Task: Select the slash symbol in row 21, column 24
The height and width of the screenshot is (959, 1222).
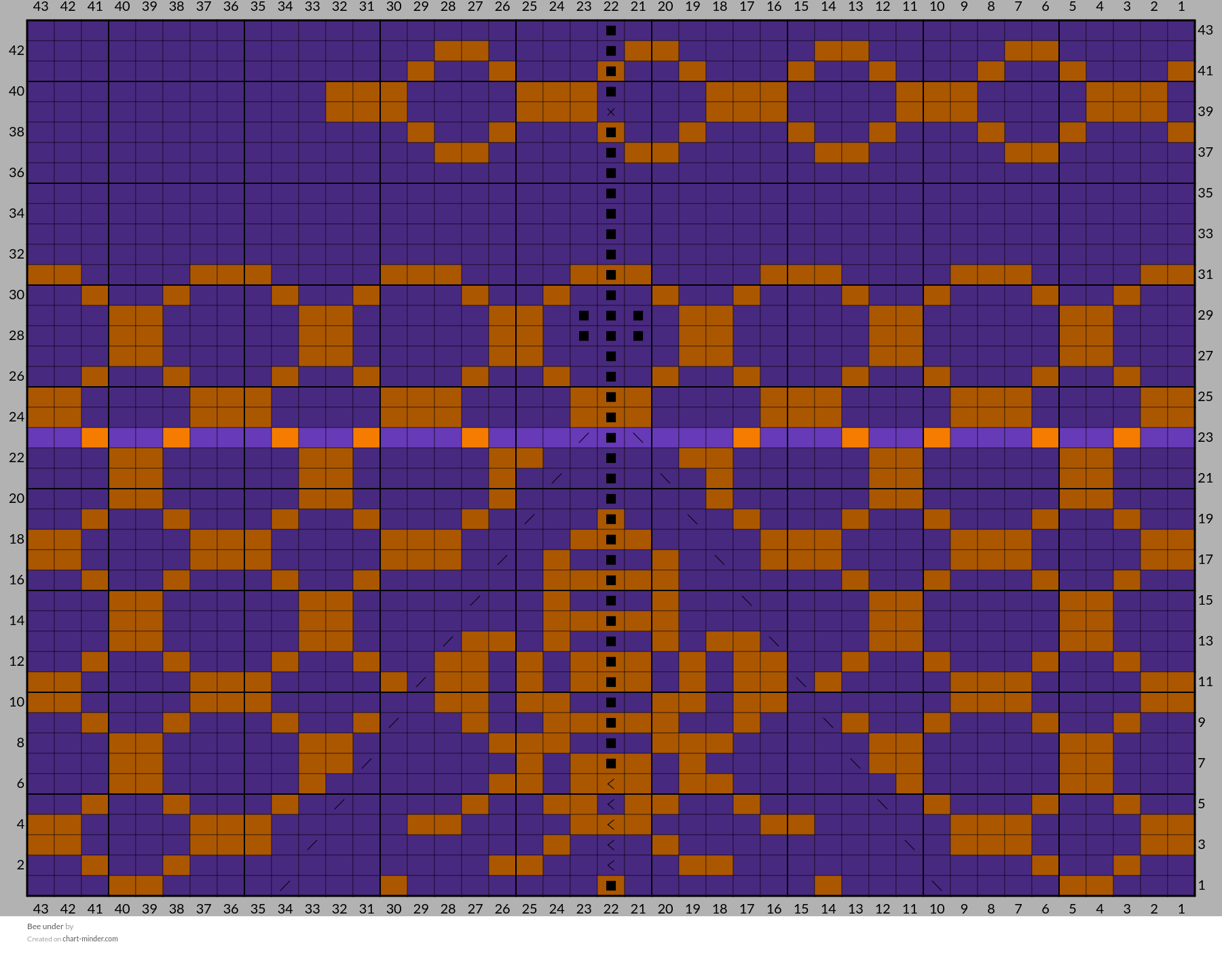Action: (557, 478)
